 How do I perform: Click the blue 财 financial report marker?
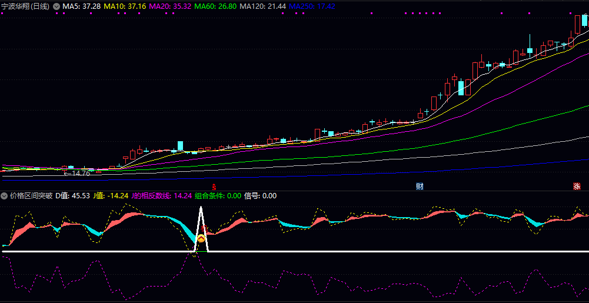click(420, 187)
